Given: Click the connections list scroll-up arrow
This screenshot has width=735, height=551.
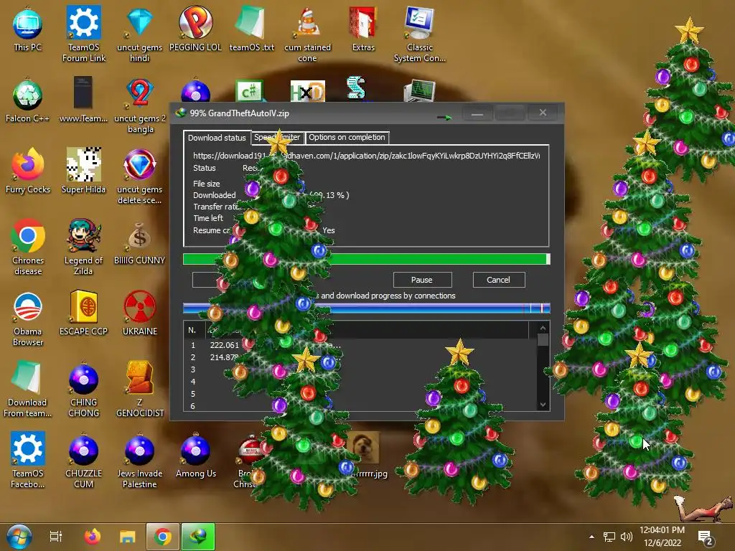Looking at the screenshot, I should click(543, 328).
